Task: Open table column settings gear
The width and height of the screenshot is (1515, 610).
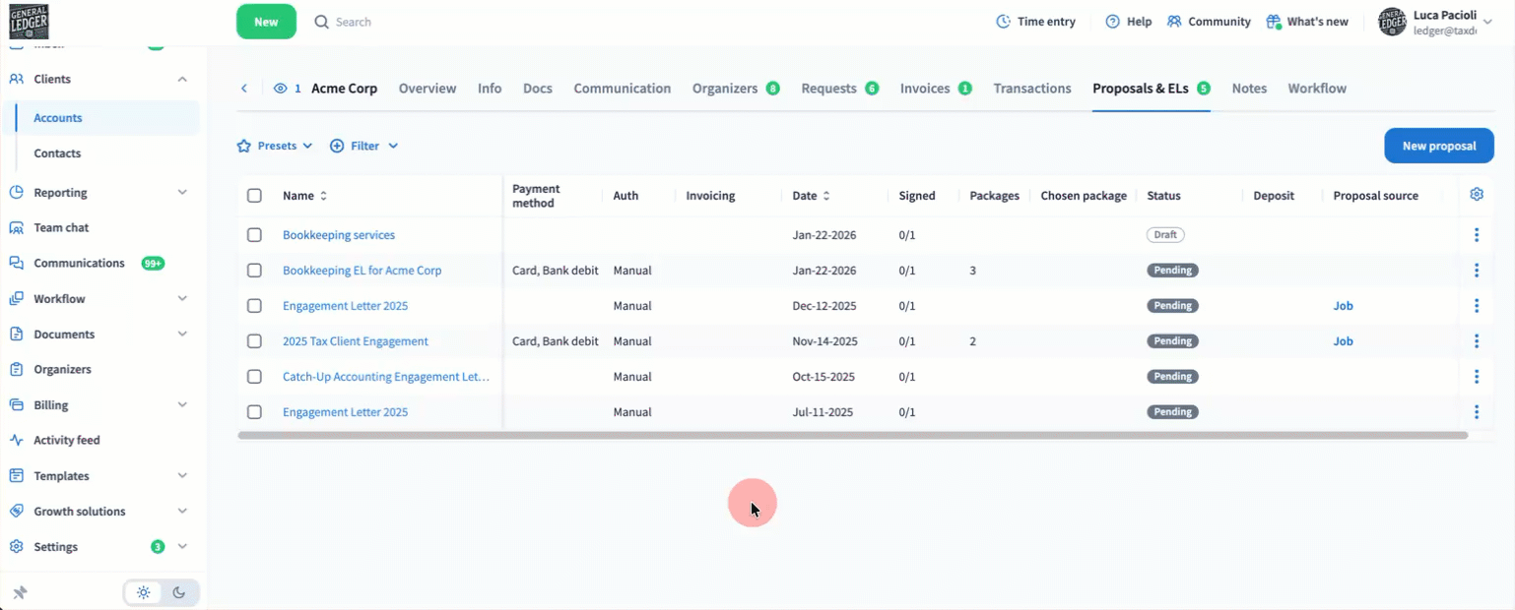Action: (x=1476, y=195)
